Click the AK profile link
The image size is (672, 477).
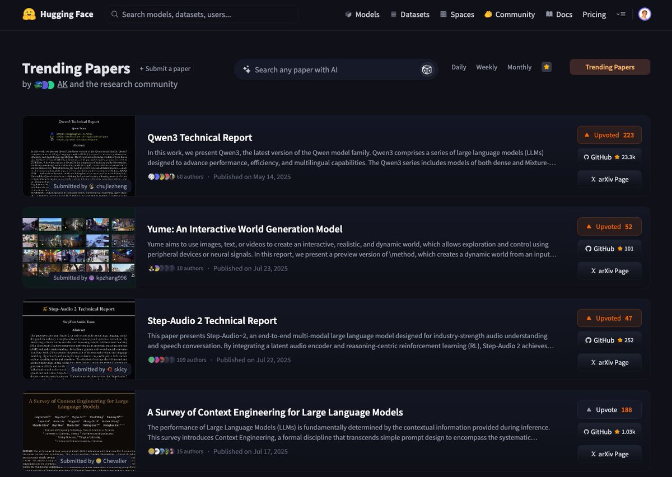coord(62,84)
